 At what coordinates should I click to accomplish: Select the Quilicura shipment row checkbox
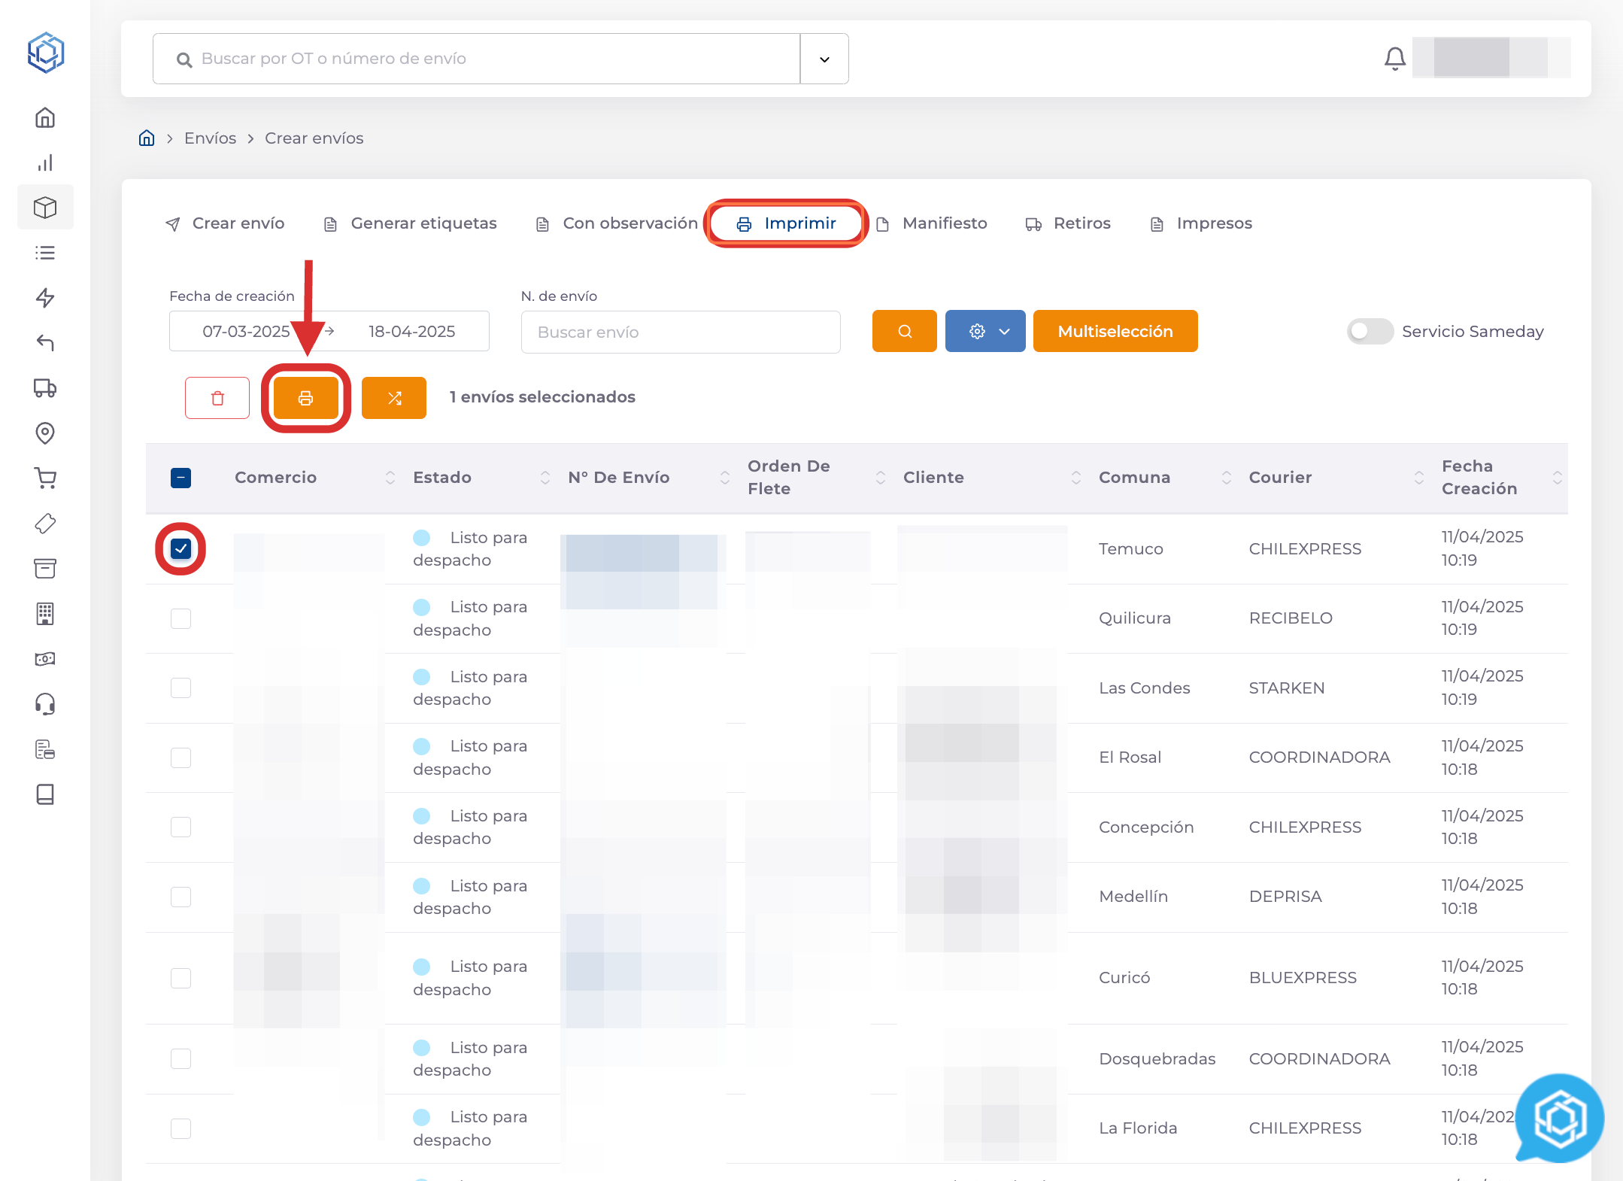[x=181, y=618]
